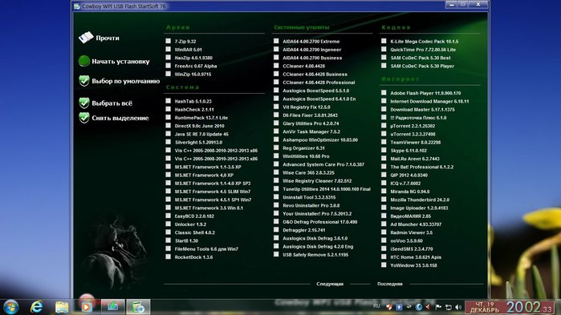Click the FreeArc 0.67 Alpha label

coord(196,66)
